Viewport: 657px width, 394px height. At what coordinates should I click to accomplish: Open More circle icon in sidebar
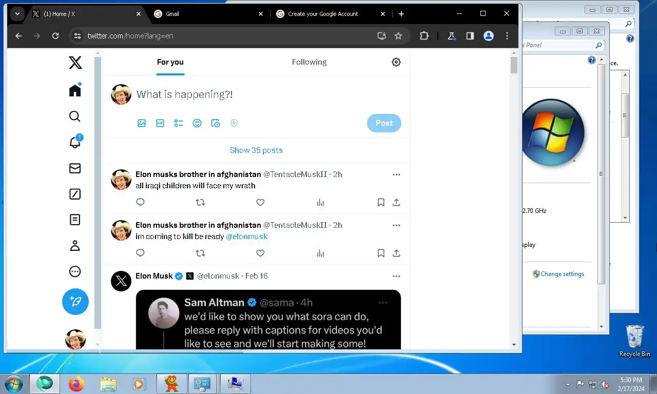(x=75, y=271)
